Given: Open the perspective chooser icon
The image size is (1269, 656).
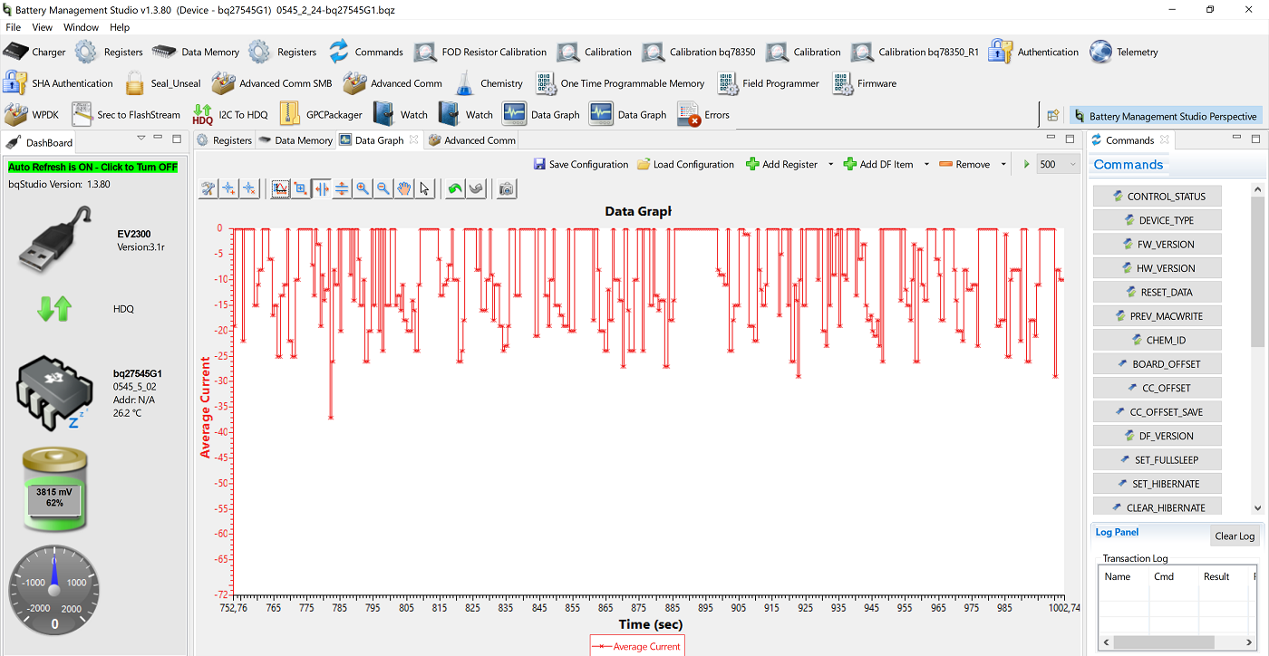Looking at the screenshot, I should coord(1053,115).
